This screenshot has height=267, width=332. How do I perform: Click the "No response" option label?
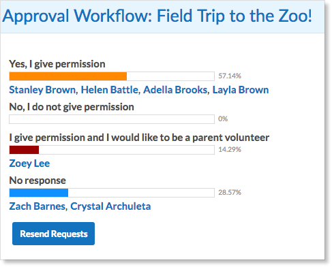(37, 180)
